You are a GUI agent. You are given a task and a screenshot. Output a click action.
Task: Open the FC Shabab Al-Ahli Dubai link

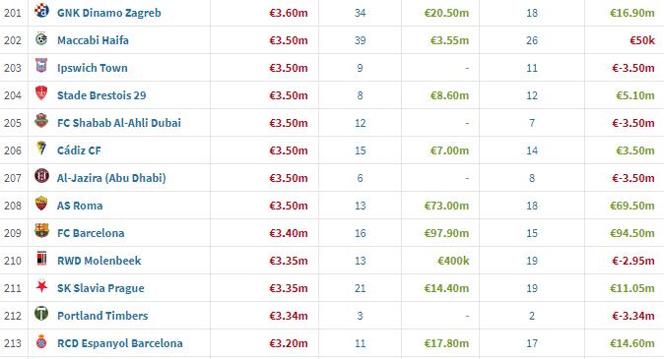(119, 123)
